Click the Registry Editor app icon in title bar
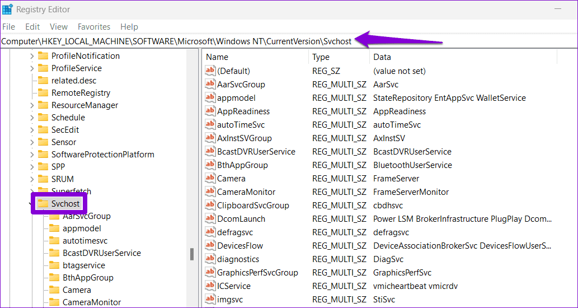The width and height of the screenshot is (578, 308). (7, 9)
